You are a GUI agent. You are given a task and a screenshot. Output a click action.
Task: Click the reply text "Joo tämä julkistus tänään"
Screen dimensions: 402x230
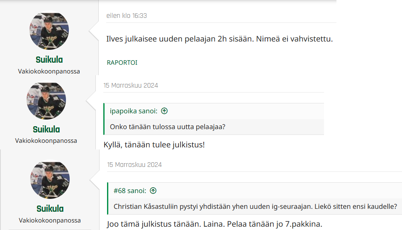(214, 225)
